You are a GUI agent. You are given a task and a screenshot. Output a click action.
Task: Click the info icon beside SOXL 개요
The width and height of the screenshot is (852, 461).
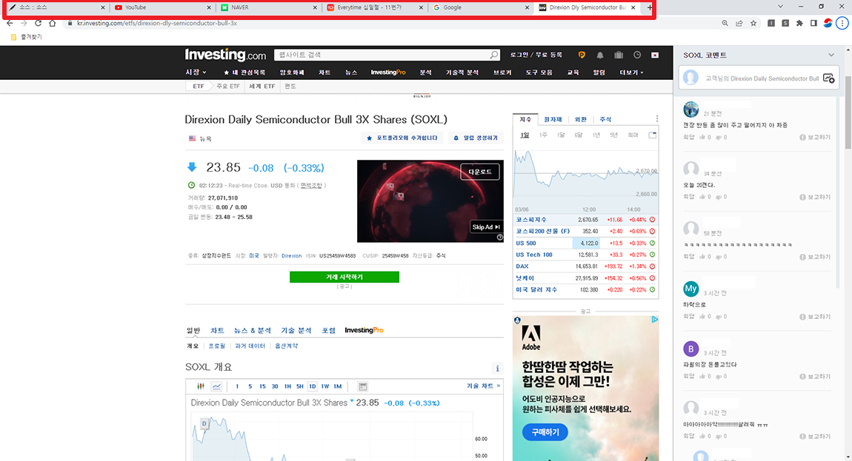pos(497,369)
